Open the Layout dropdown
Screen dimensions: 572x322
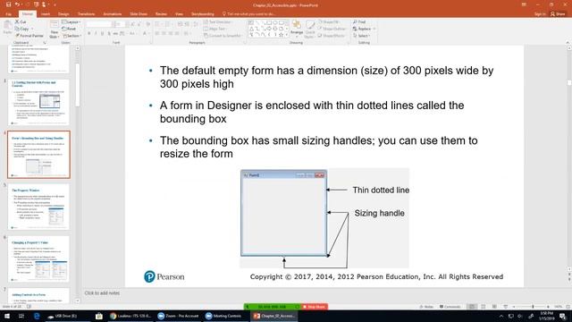71,21
